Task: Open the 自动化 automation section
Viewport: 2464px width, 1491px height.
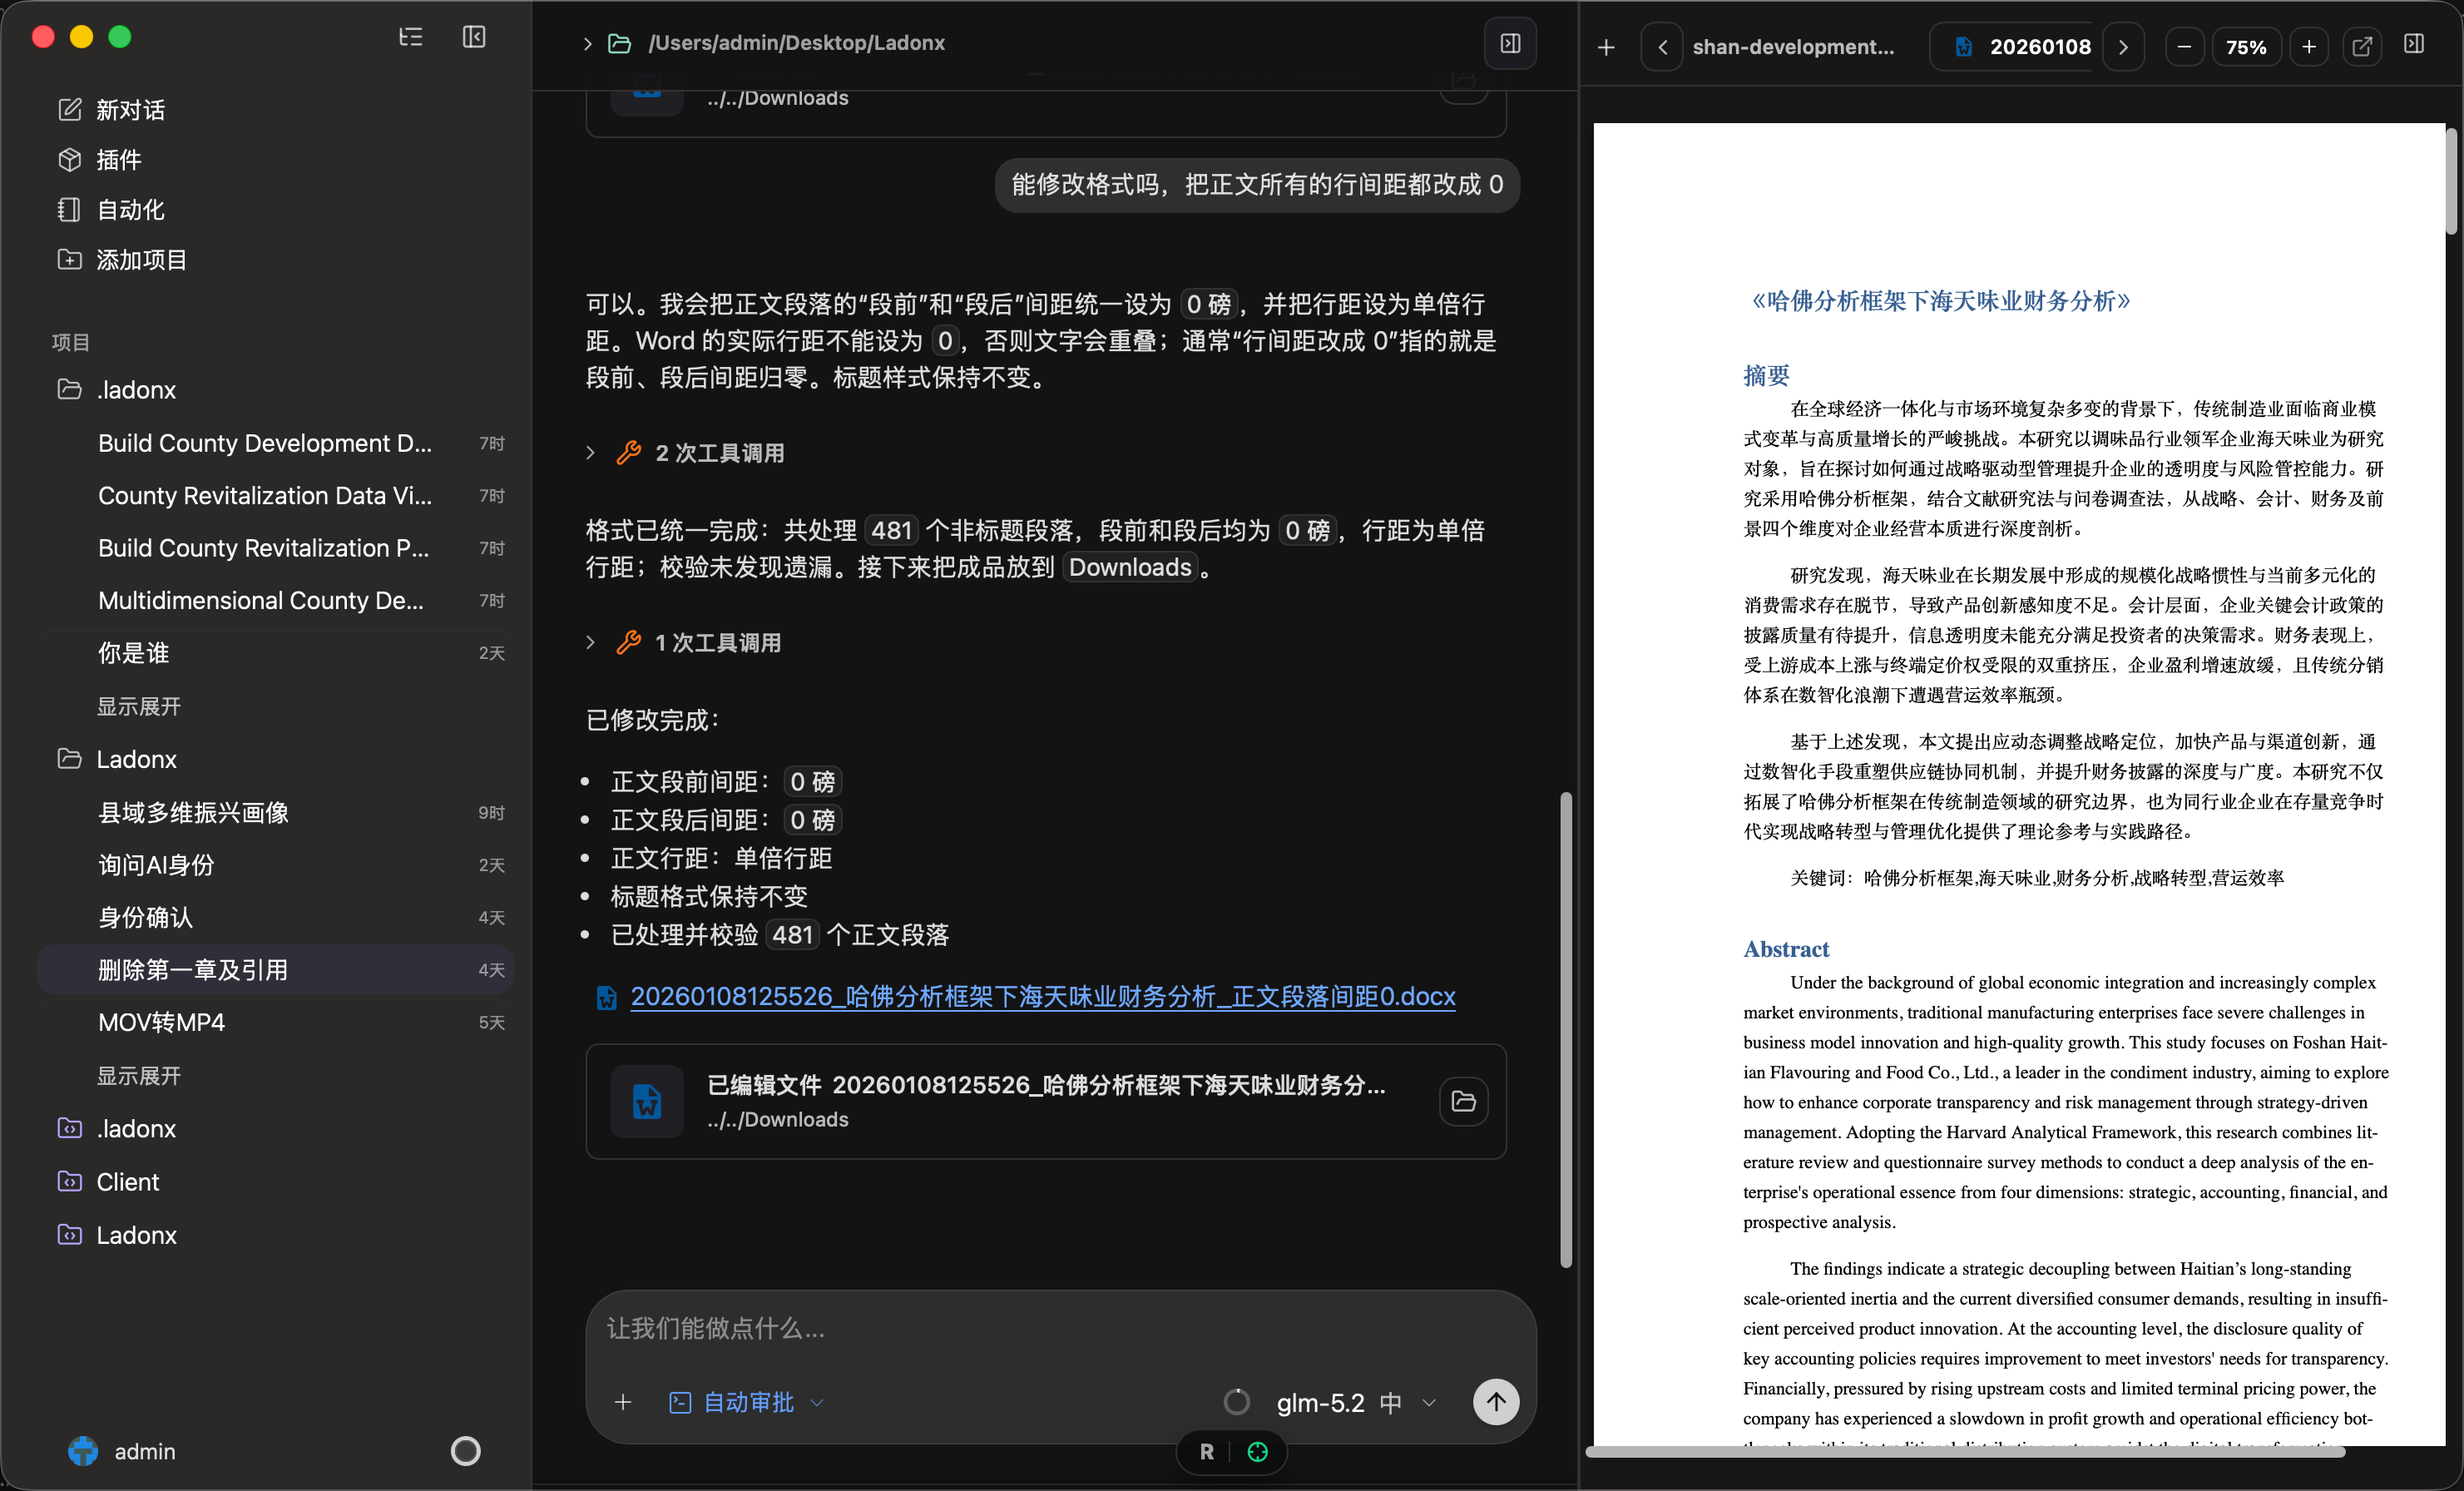Action: click(110, 210)
